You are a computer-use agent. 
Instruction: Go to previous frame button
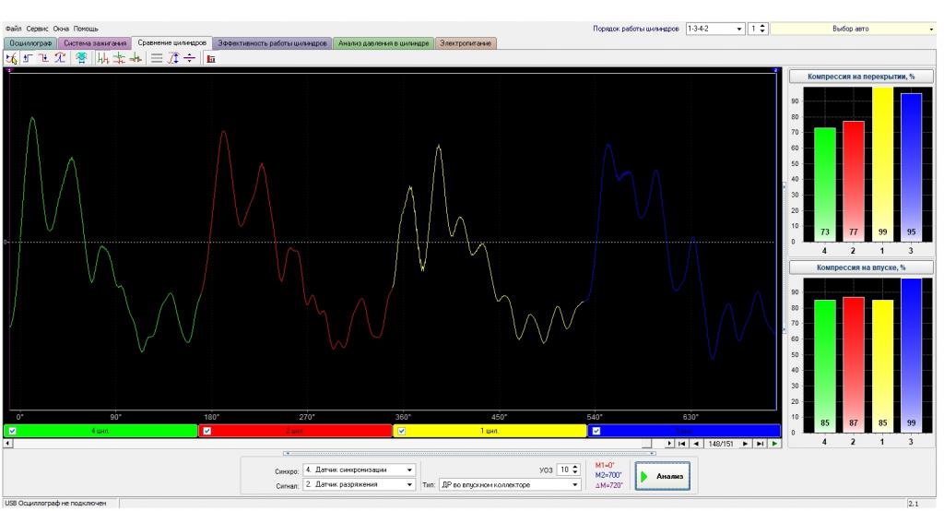(697, 444)
